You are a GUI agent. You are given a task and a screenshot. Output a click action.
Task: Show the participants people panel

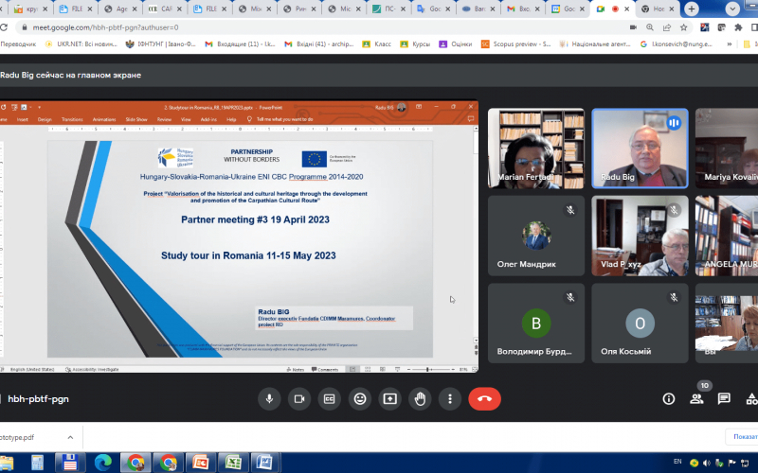coord(696,398)
